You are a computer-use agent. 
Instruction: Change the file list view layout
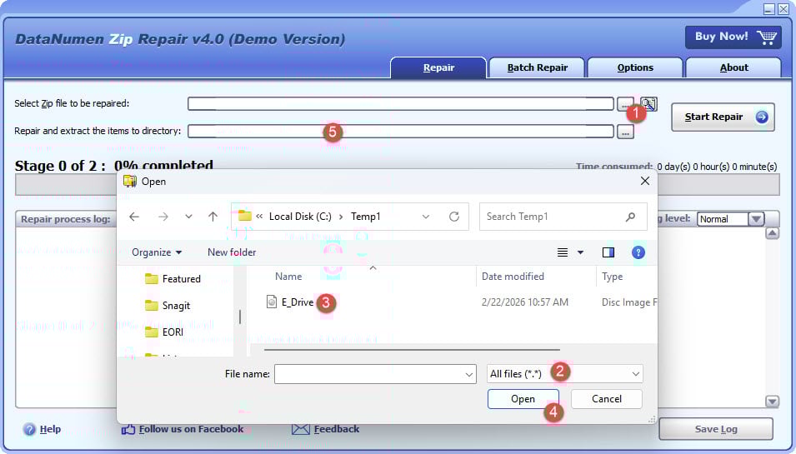563,252
